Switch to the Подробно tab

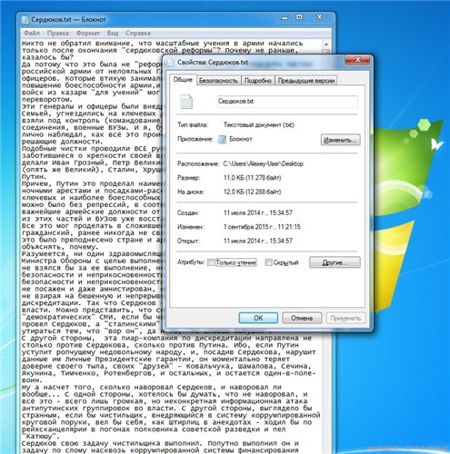point(258,81)
